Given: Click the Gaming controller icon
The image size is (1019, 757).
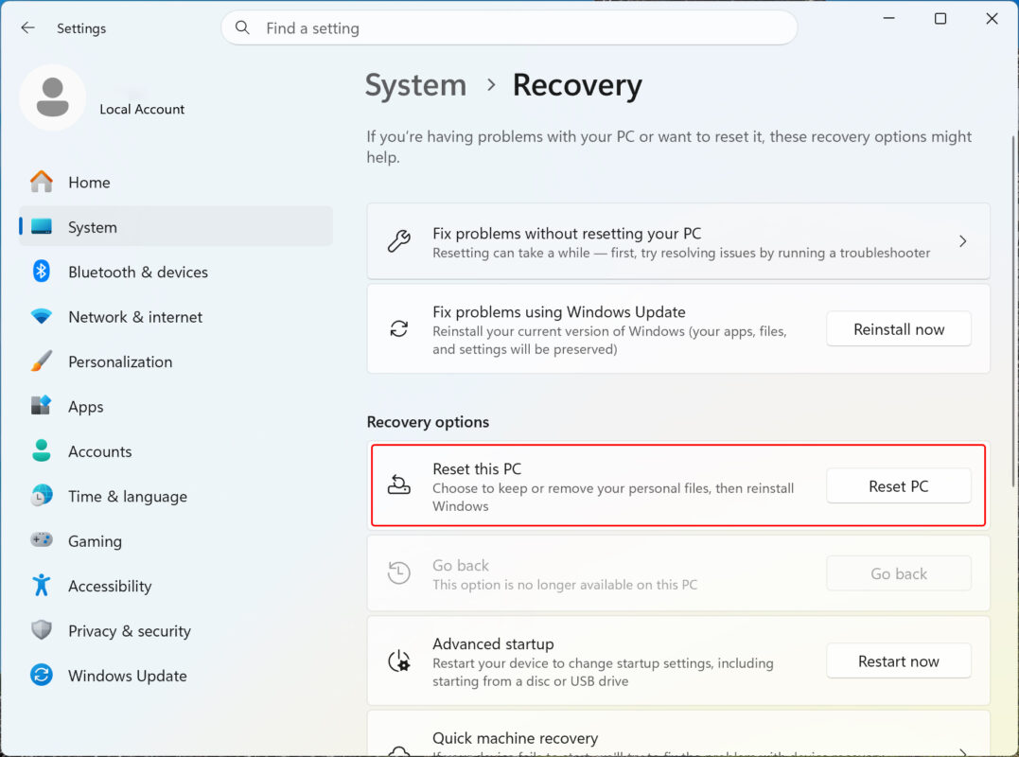Looking at the screenshot, I should tap(42, 540).
